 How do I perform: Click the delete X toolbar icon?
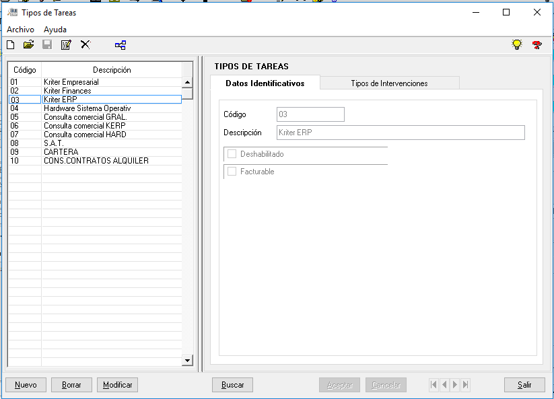[x=85, y=45]
